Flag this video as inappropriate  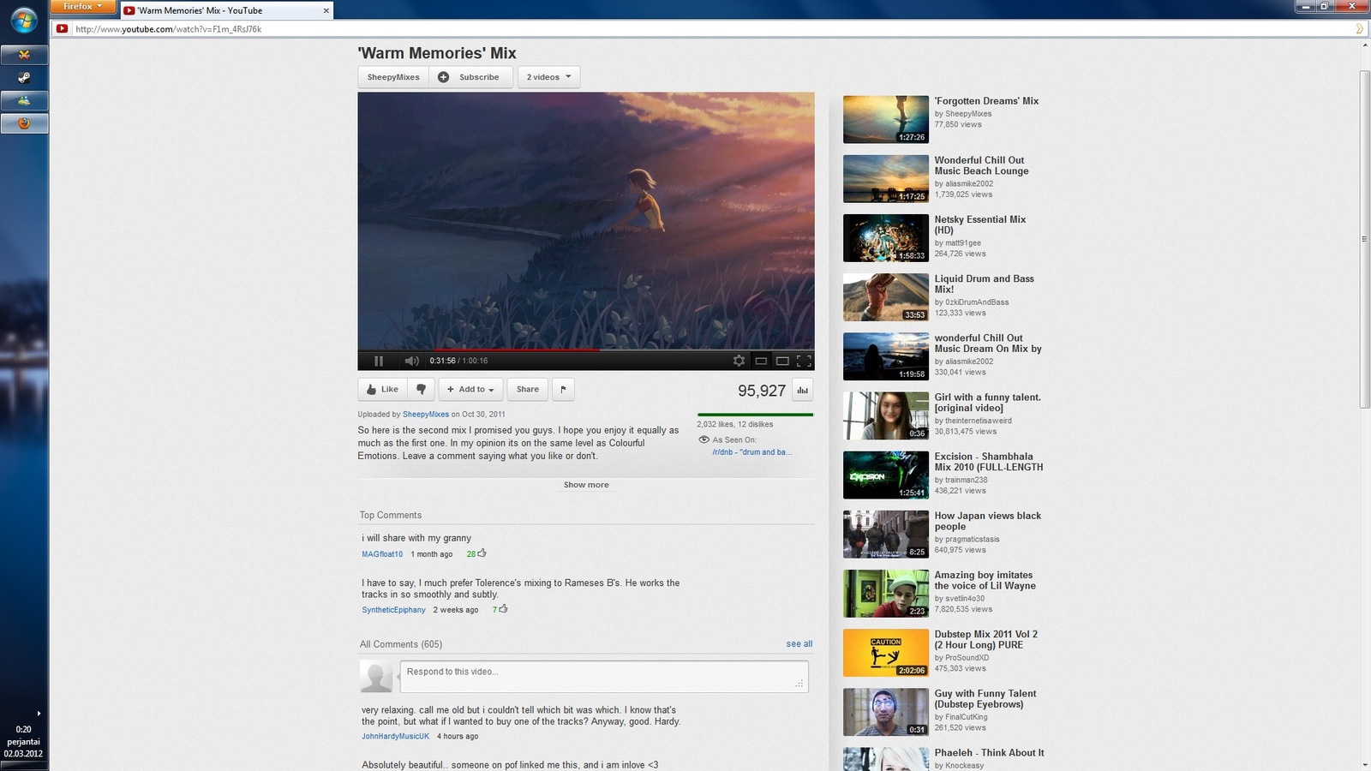click(563, 389)
